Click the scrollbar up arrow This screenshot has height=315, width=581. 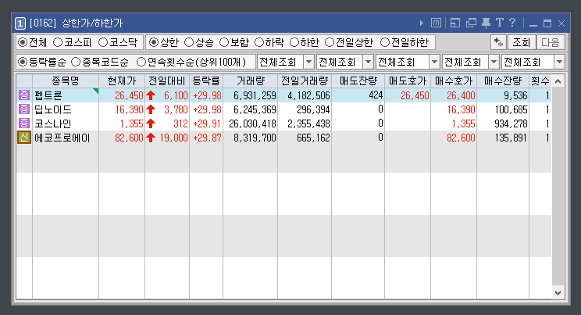coord(558,81)
